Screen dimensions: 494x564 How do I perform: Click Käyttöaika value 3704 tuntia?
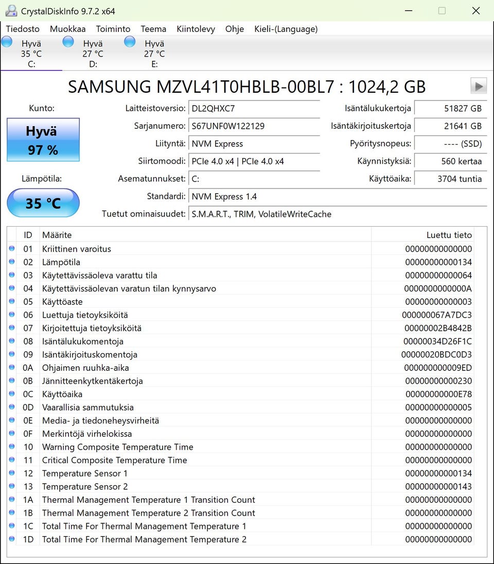tap(451, 179)
